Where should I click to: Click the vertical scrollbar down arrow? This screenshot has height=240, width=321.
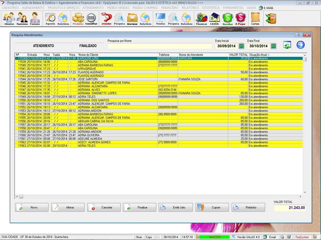pos(305,192)
